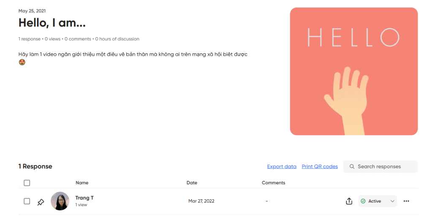Click the topic title Hello, I am...
432x217 pixels.
[x=52, y=23]
